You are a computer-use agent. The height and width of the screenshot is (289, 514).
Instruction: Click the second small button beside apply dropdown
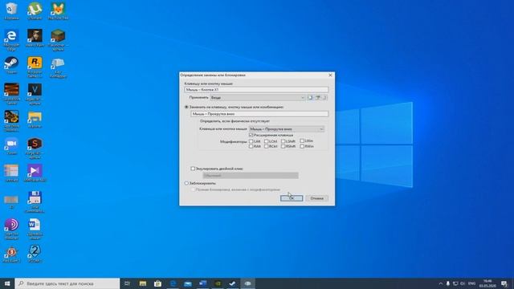(x=318, y=98)
